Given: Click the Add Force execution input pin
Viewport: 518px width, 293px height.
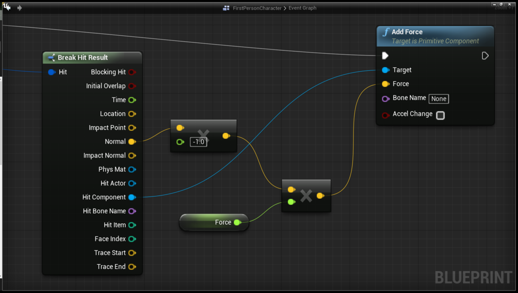Looking at the screenshot, I should click(385, 56).
